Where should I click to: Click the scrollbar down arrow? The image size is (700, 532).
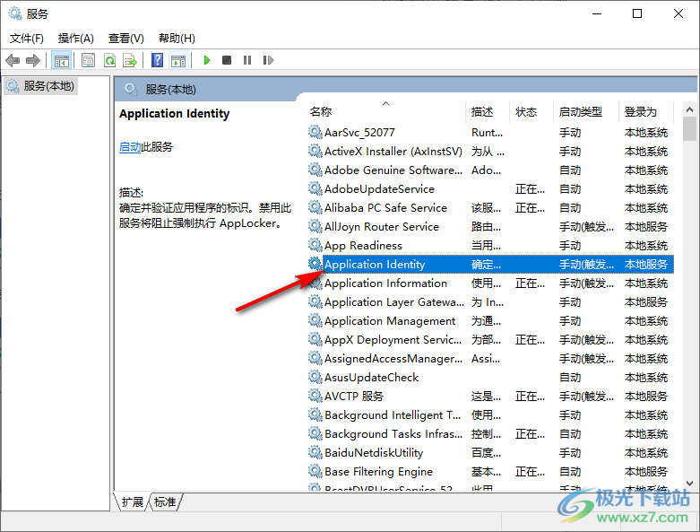tap(689, 484)
